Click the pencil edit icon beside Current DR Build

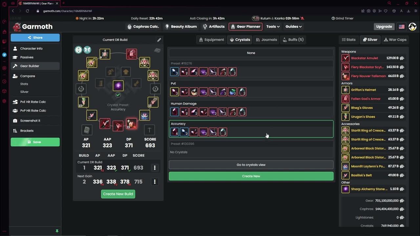click(x=159, y=40)
